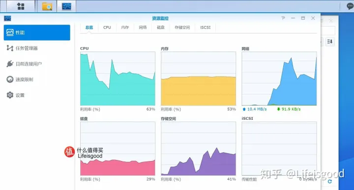Select 性能 in the sidebar
The image size is (354, 190).
click(37, 32)
